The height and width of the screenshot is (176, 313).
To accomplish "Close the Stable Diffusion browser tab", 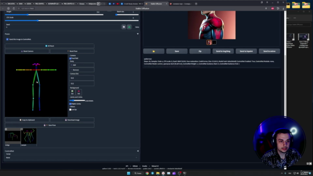I will (166, 4).
